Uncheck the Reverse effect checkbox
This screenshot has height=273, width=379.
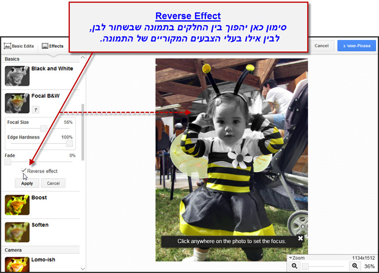coord(24,171)
